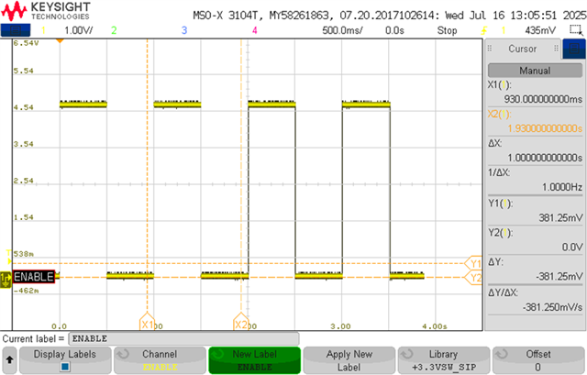Viewport: 587px width, 375px height.
Task: Click the ΔX readout 1.000 s
Action: pyautogui.click(x=545, y=158)
